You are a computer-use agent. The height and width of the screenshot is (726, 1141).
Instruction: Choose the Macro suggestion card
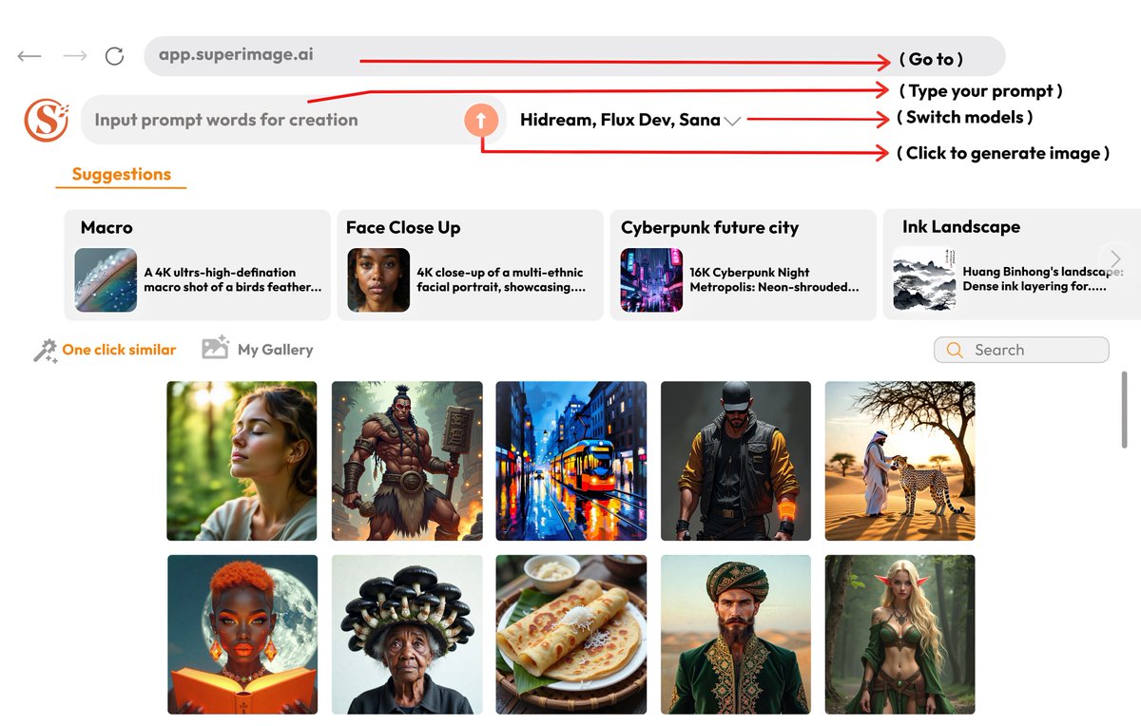[x=197, y=264]
